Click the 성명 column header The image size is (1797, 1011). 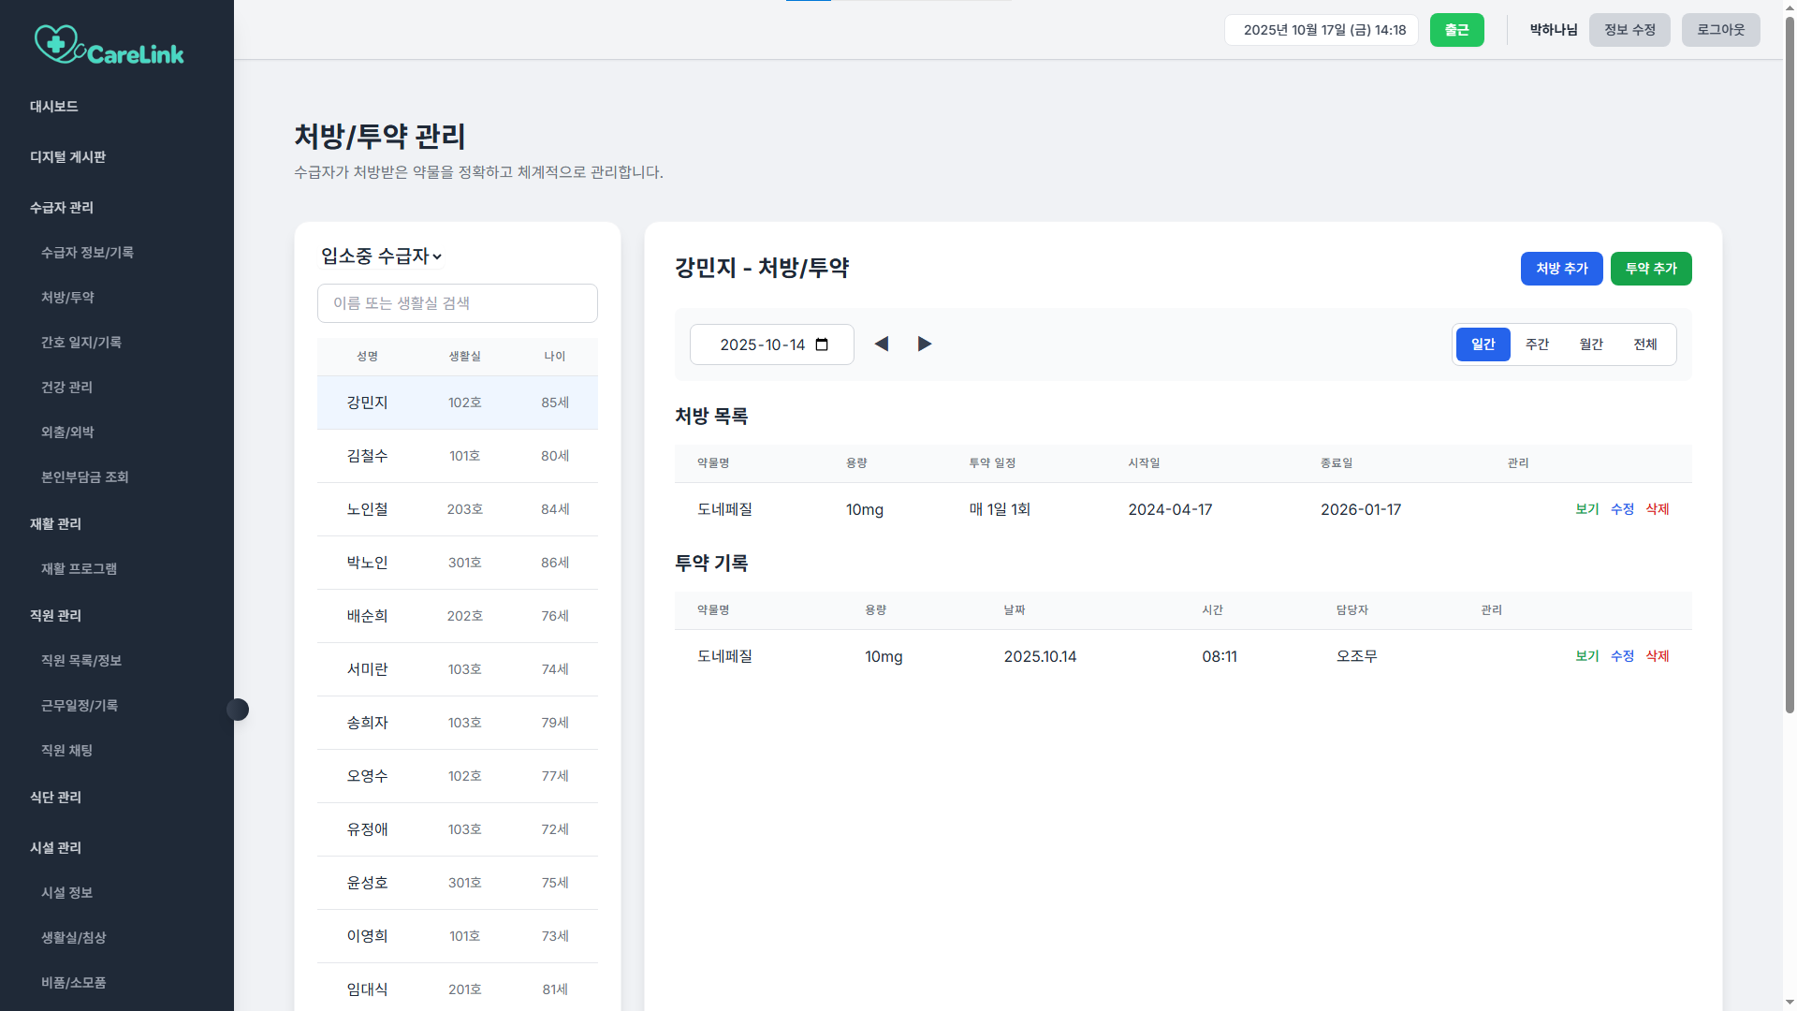click(367, 357)
